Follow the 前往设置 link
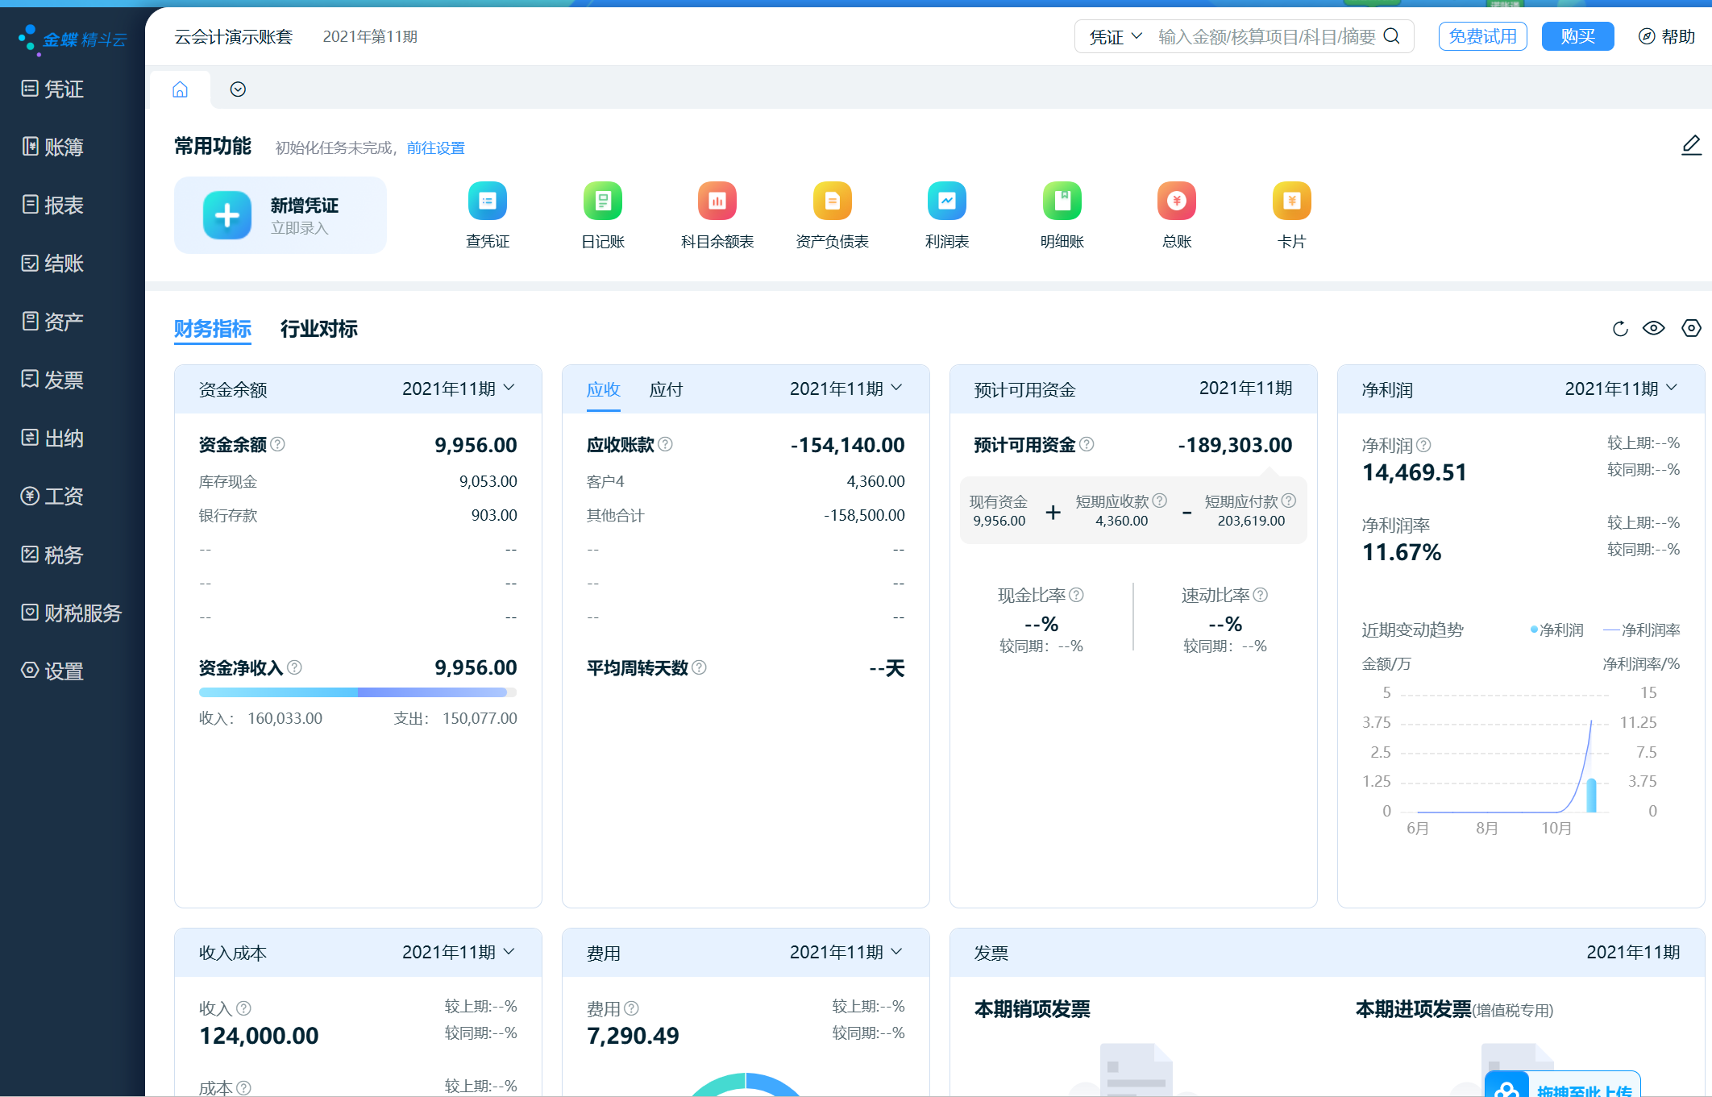Screen dimensions: 1712x1097 click(436, 148)
